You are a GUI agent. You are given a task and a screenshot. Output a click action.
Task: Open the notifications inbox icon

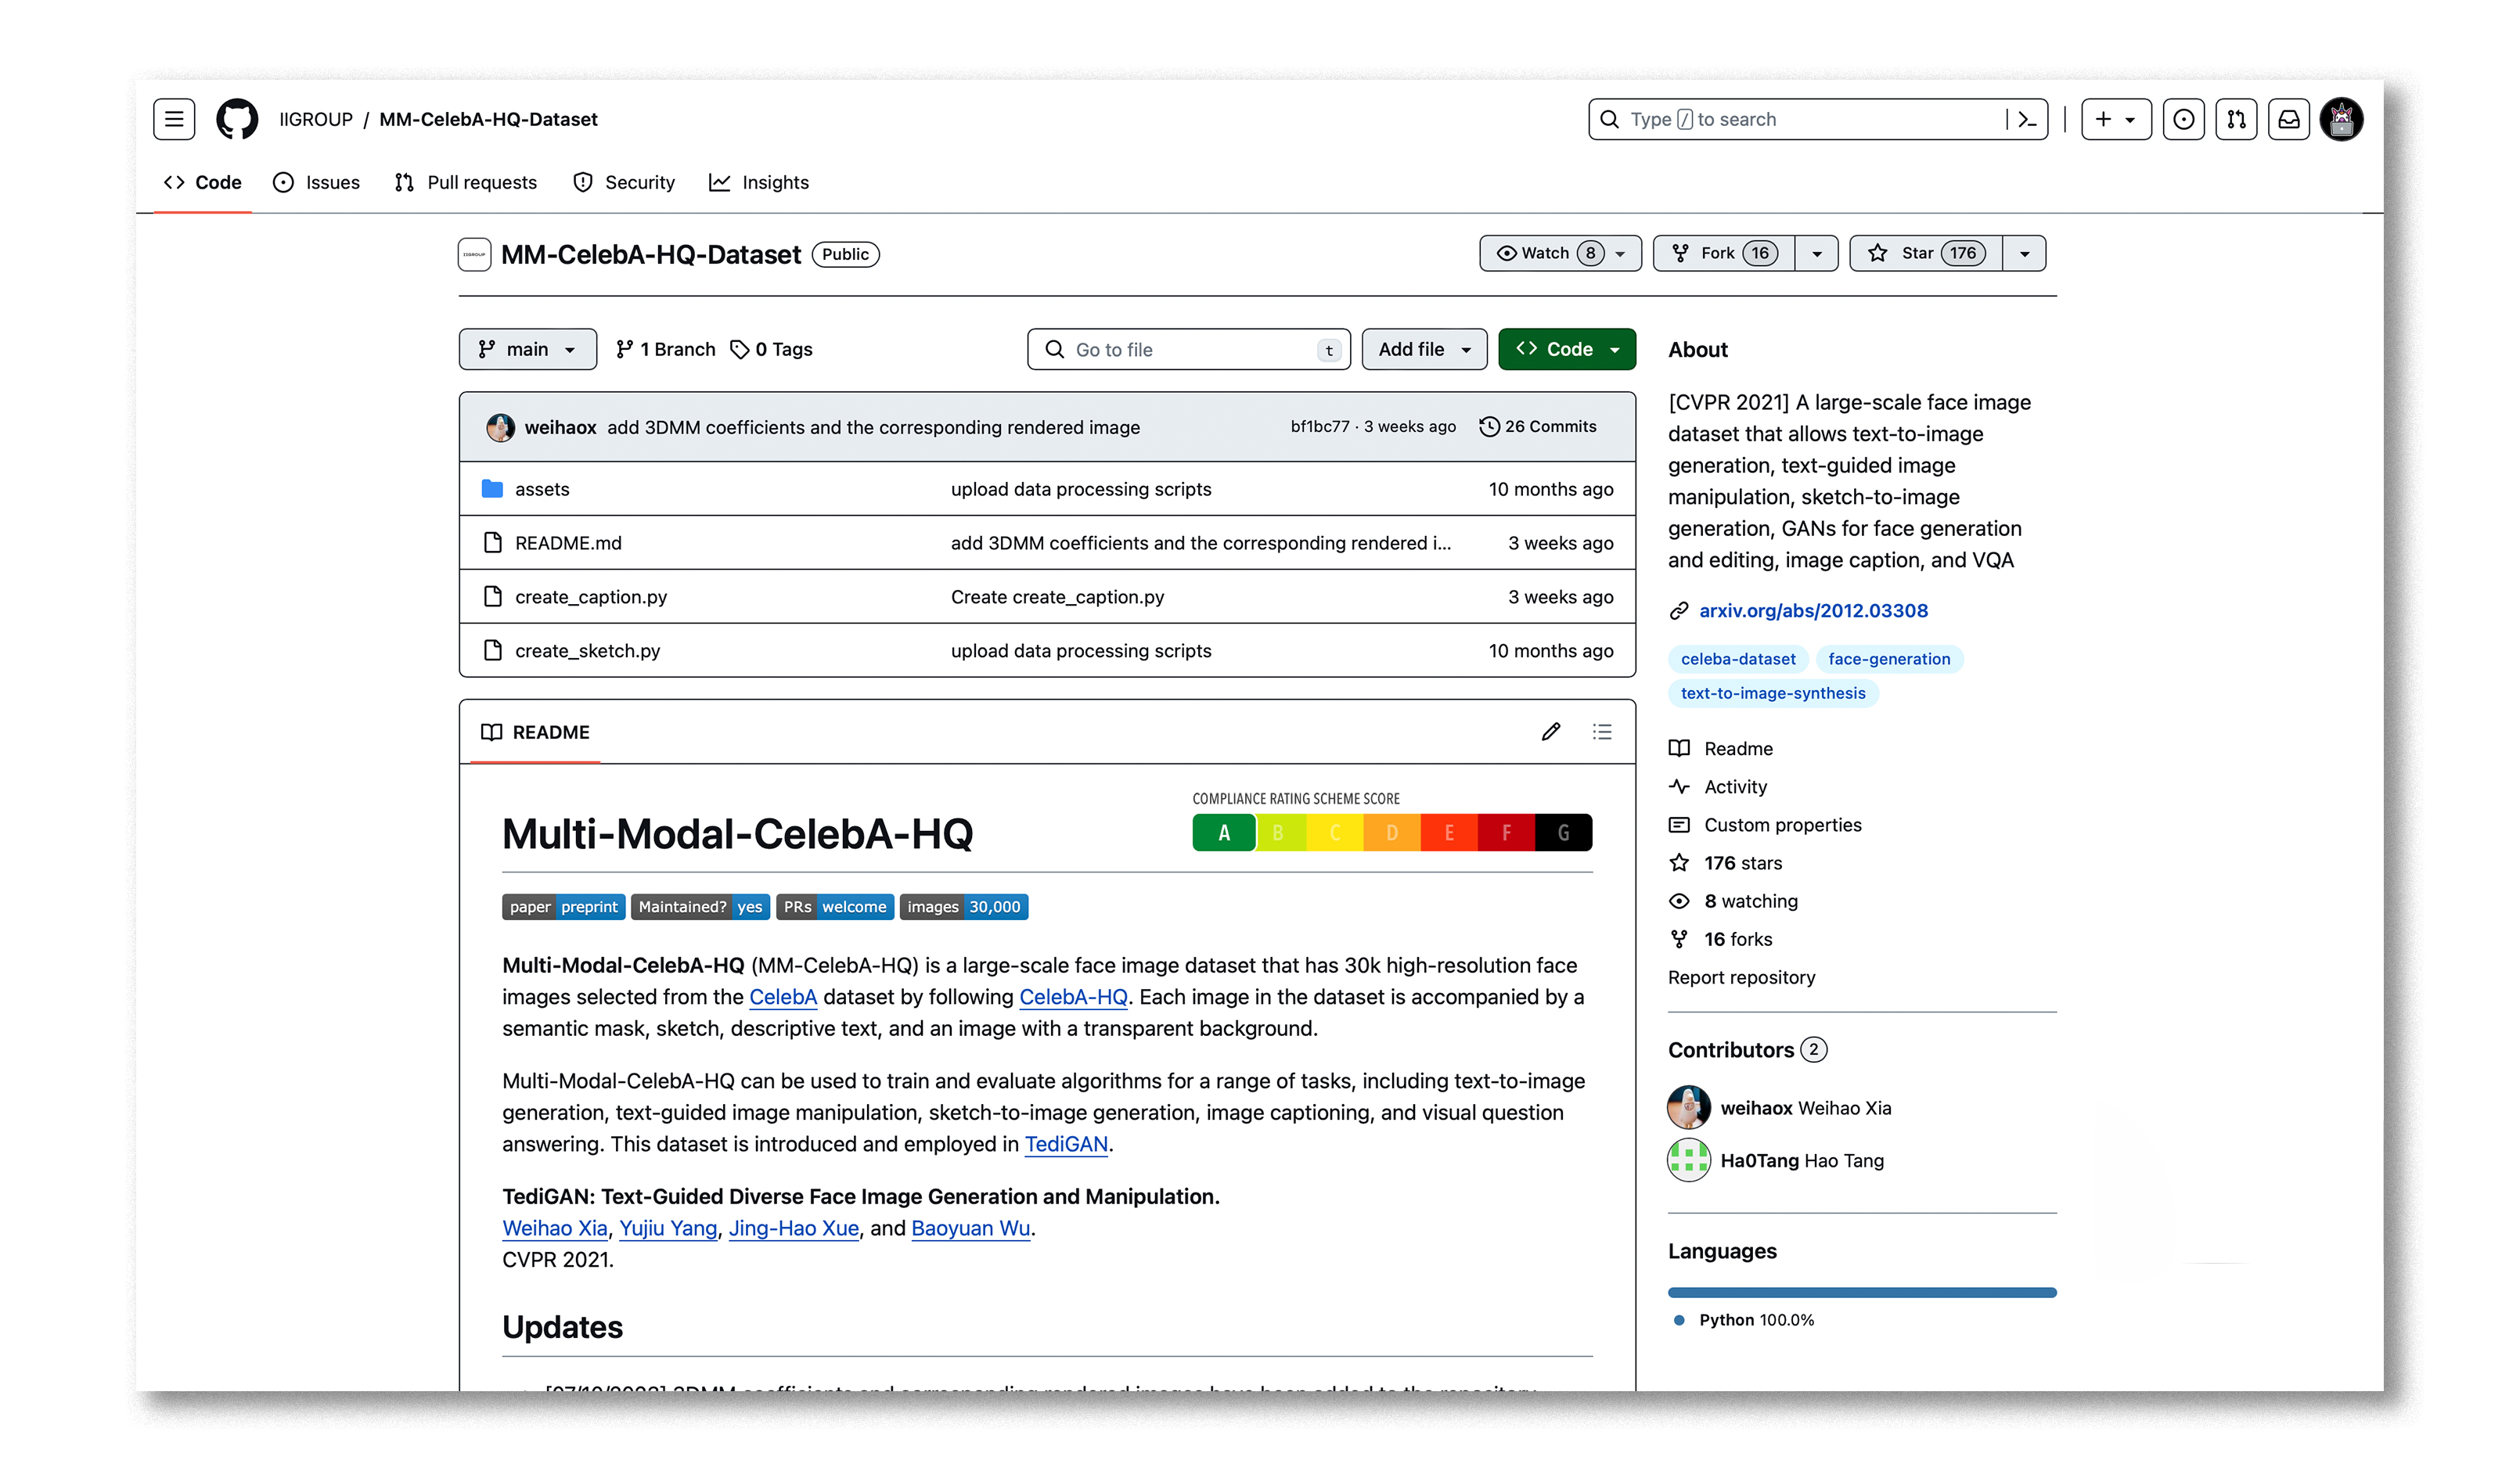(x=2288, y=119)
